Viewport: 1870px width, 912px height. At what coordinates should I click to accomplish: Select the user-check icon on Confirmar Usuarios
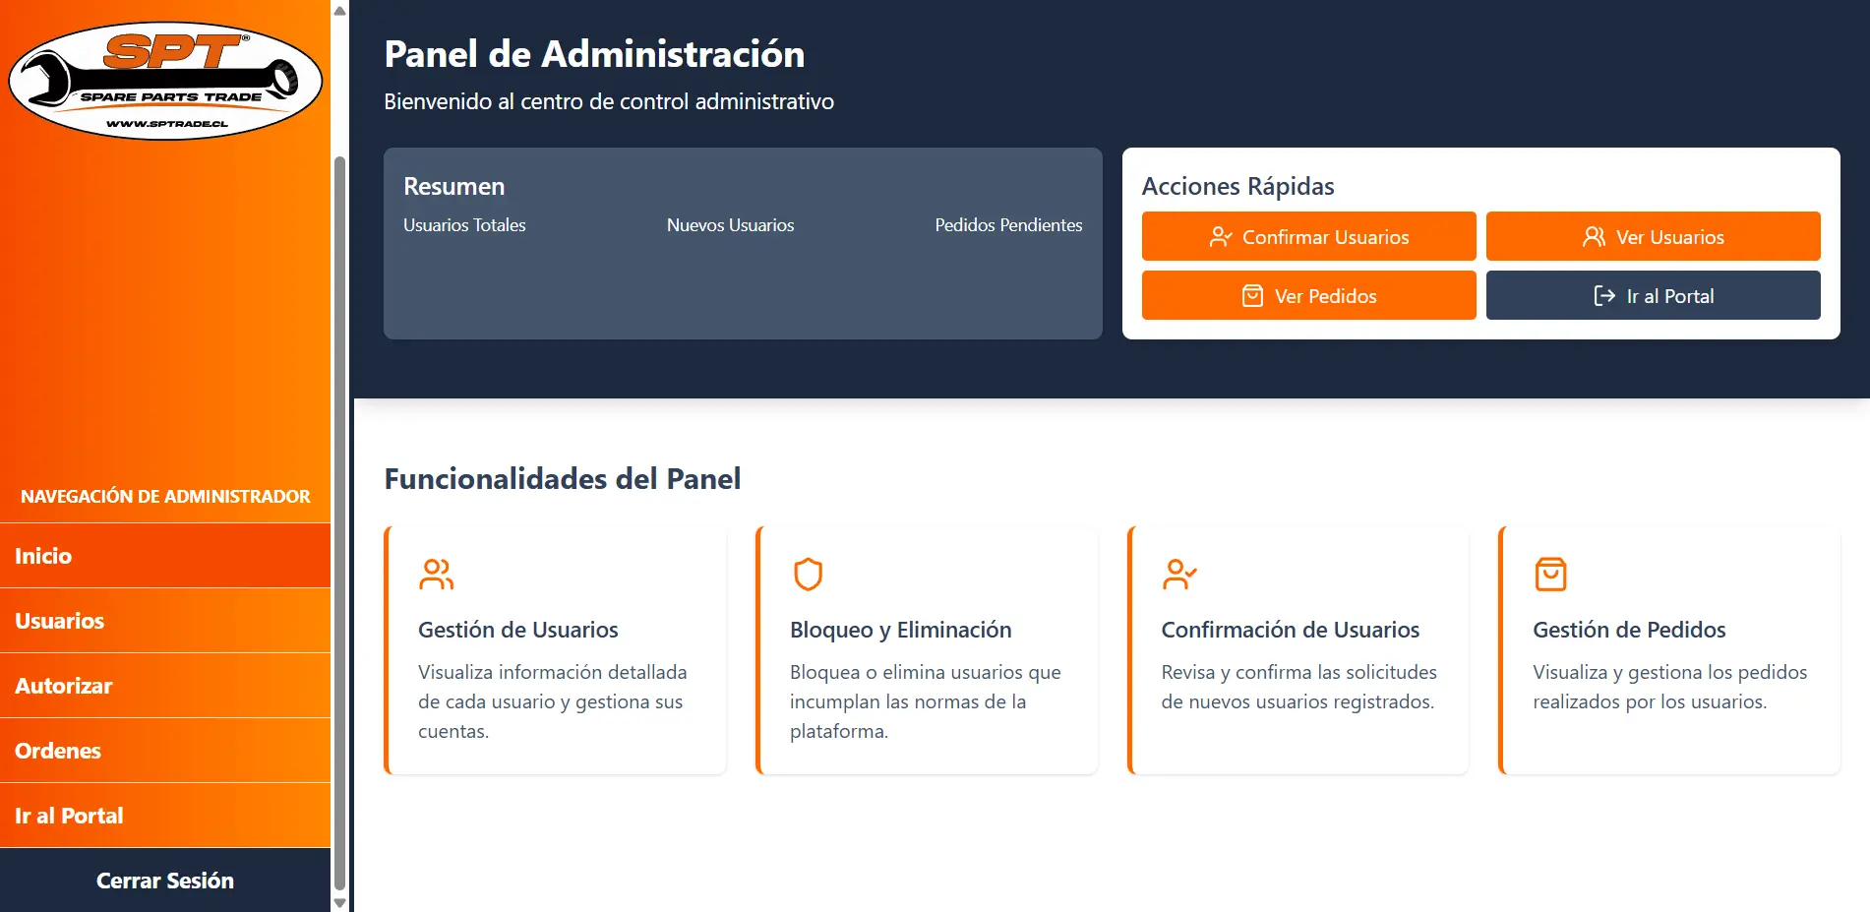coord(1221,236)
